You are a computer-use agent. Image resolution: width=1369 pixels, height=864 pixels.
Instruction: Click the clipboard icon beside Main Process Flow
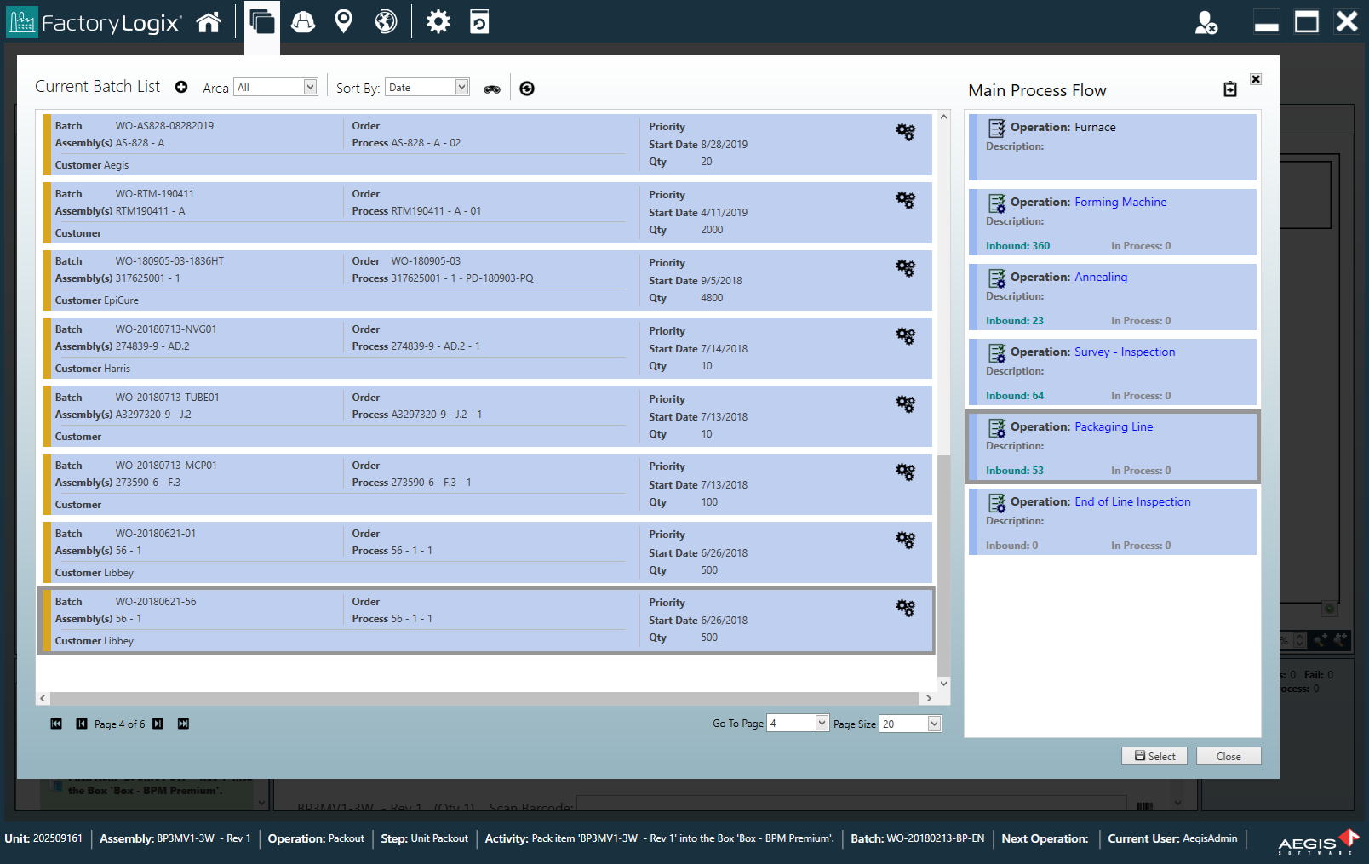point(1230,89)
